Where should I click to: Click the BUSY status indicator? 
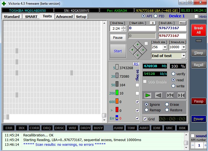[98, 128]
